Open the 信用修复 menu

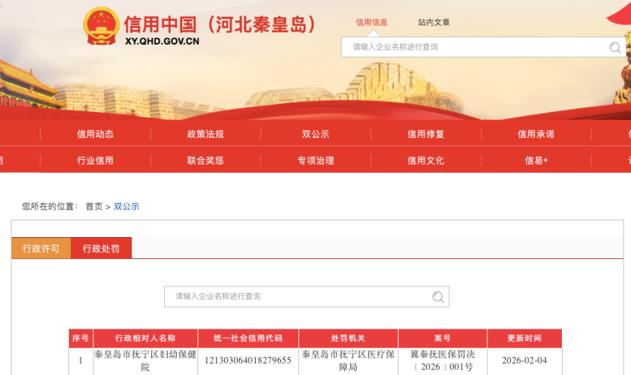[425, 134]
